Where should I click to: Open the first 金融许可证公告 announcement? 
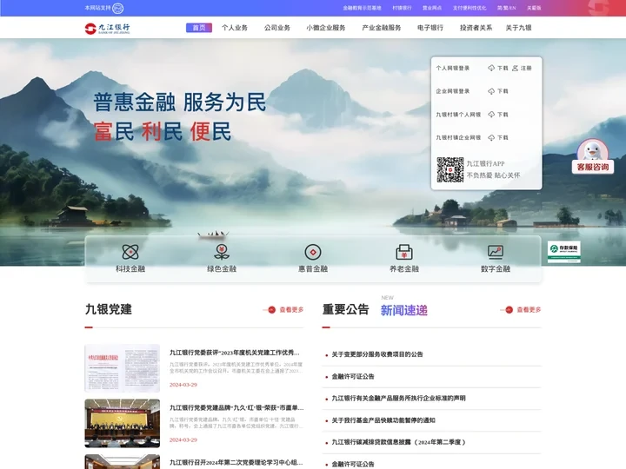pyautogui.click(x=353, y=376)
